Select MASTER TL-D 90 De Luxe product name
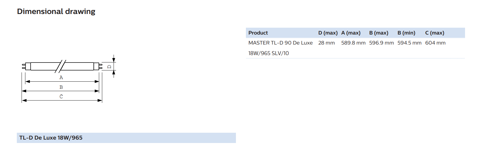This screenshot has height=149, width=479. pos(280,43)
